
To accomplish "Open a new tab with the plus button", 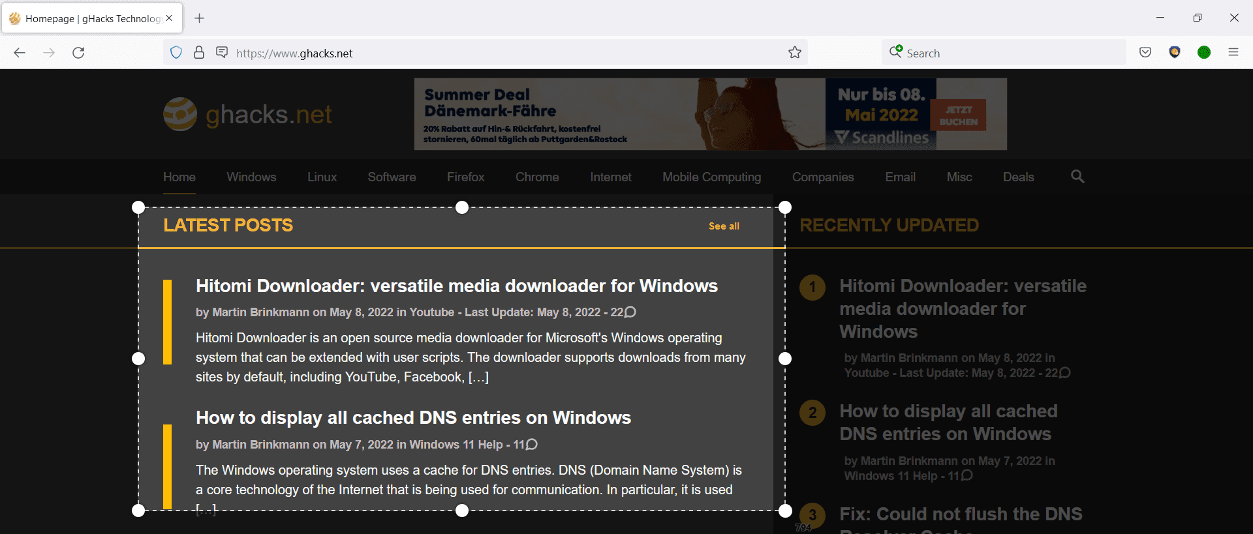I will pos(200,18).
